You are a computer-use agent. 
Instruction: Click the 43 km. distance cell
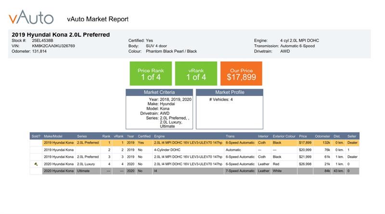[x=339, y=171]
